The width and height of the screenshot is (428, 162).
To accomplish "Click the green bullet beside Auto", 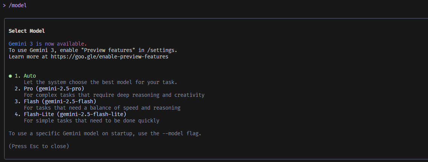I will coord(10,76).
